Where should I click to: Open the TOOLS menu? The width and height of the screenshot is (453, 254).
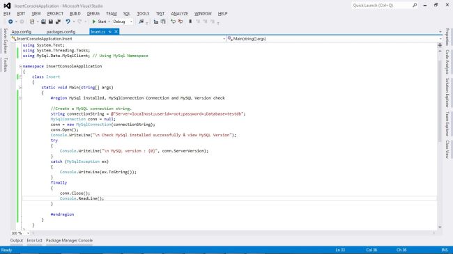[x=143, y=13]
